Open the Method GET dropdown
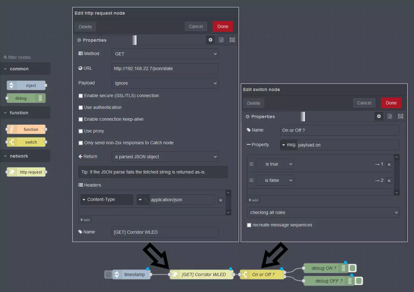The image size is (414, 292). 165,54
